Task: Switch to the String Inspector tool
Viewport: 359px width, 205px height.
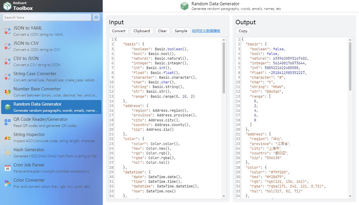Action: (x=51, y=137)
